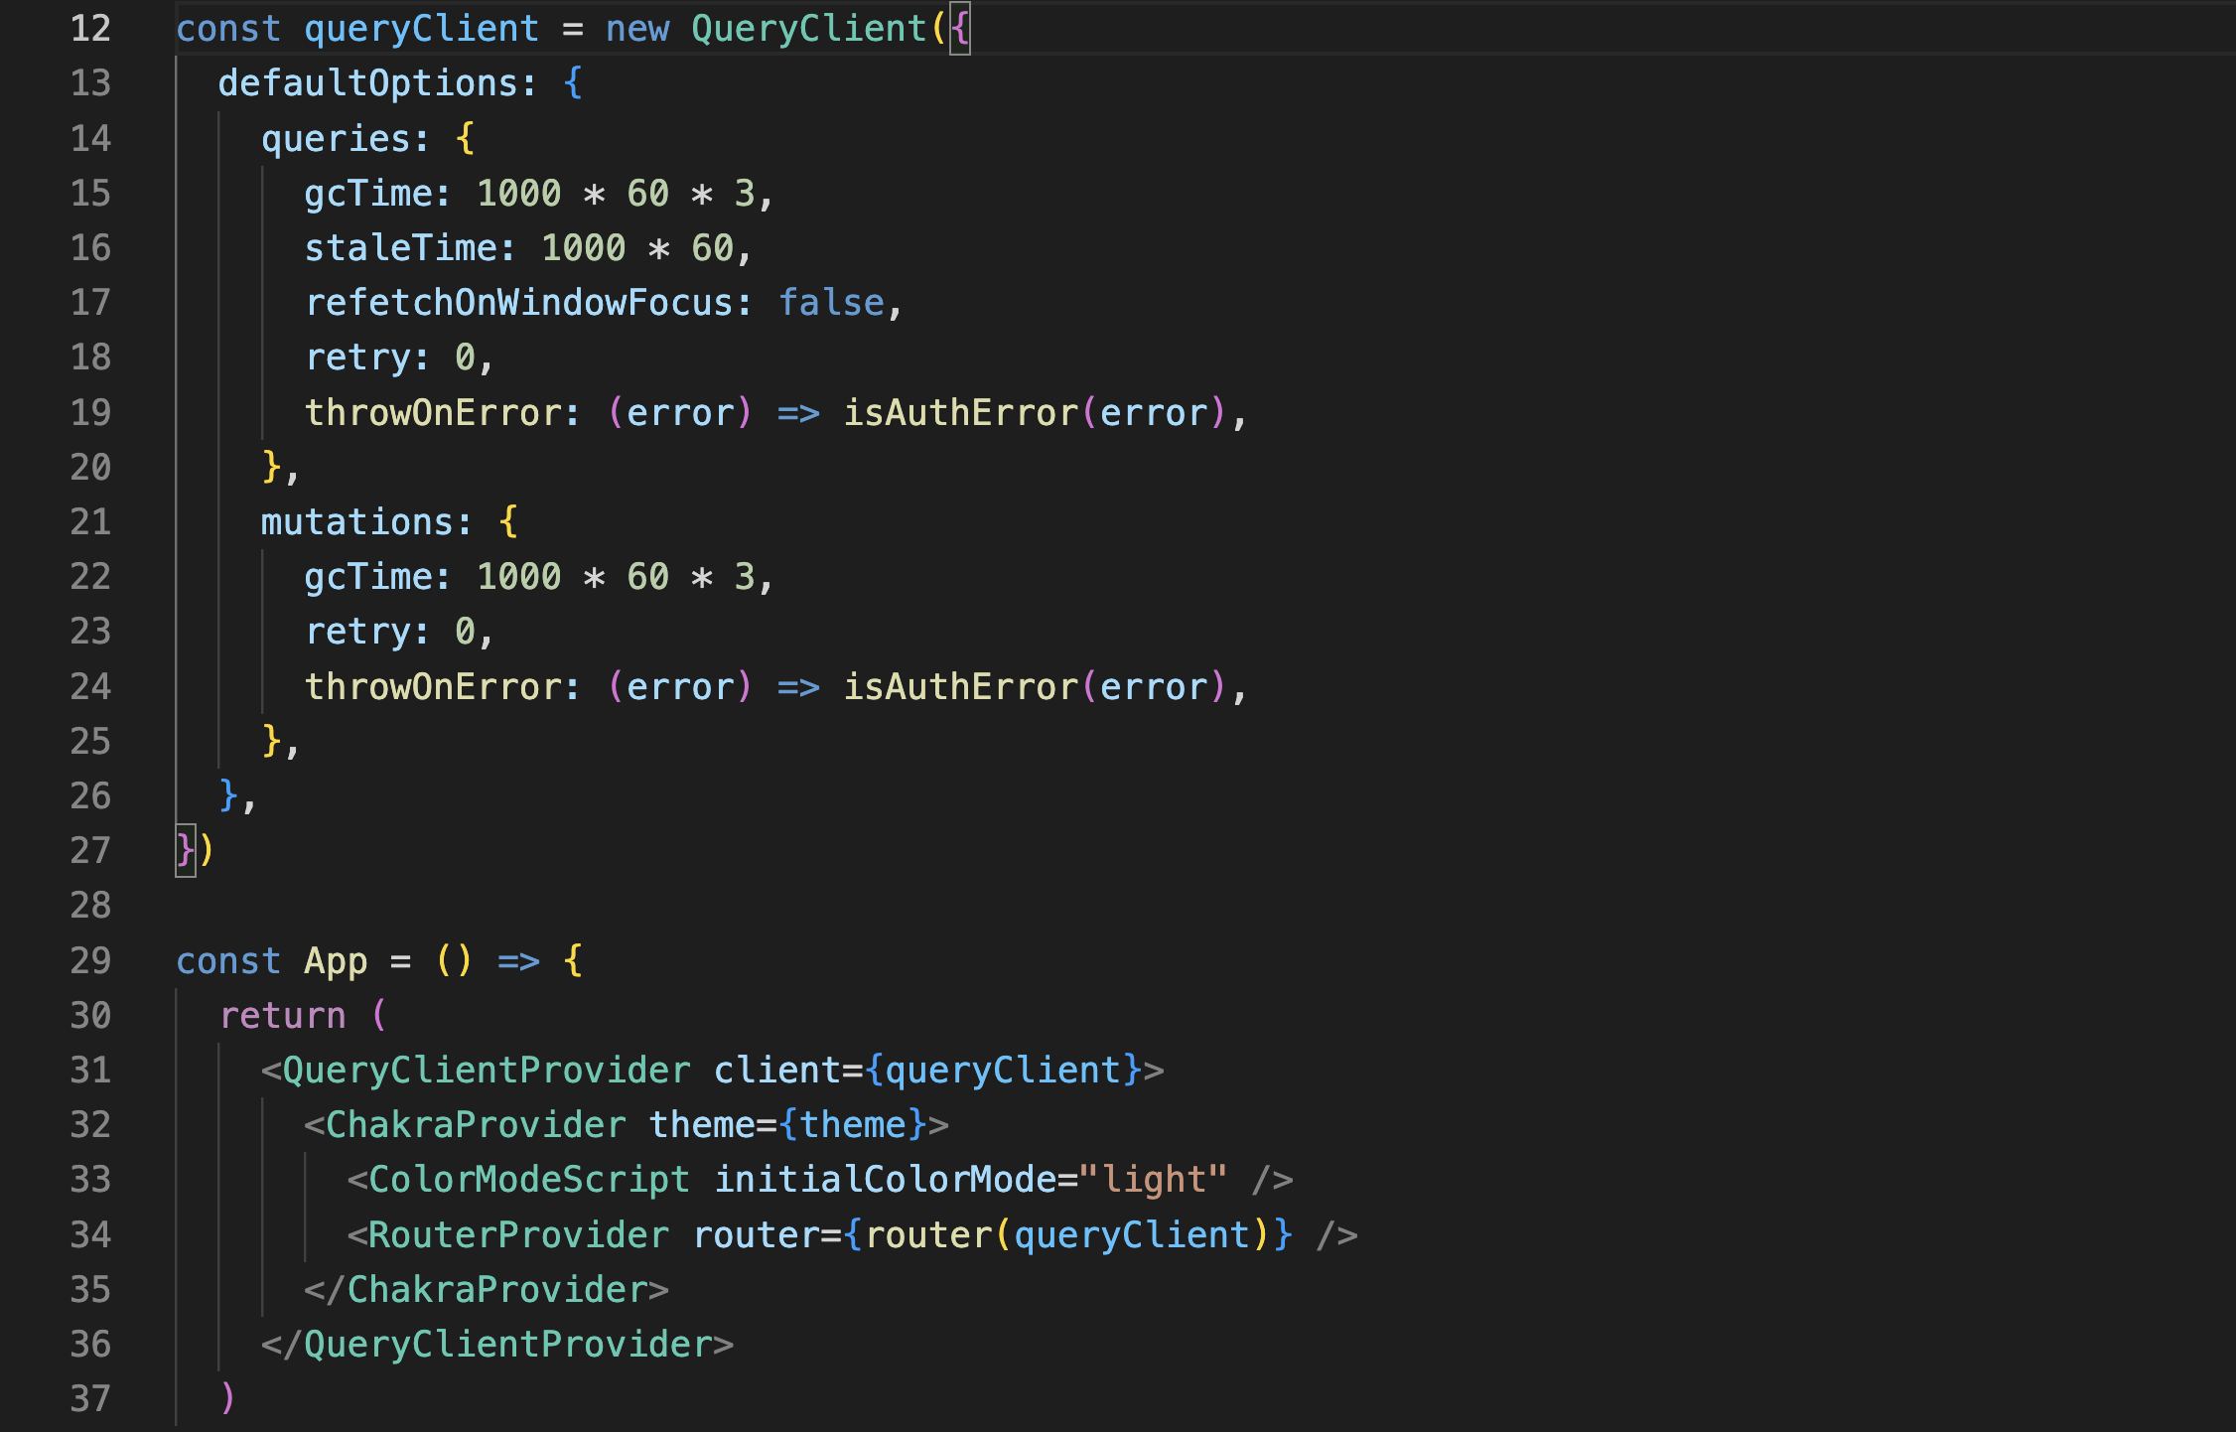
Task: Click the false value keyword
Action: [x=831, y=303]
